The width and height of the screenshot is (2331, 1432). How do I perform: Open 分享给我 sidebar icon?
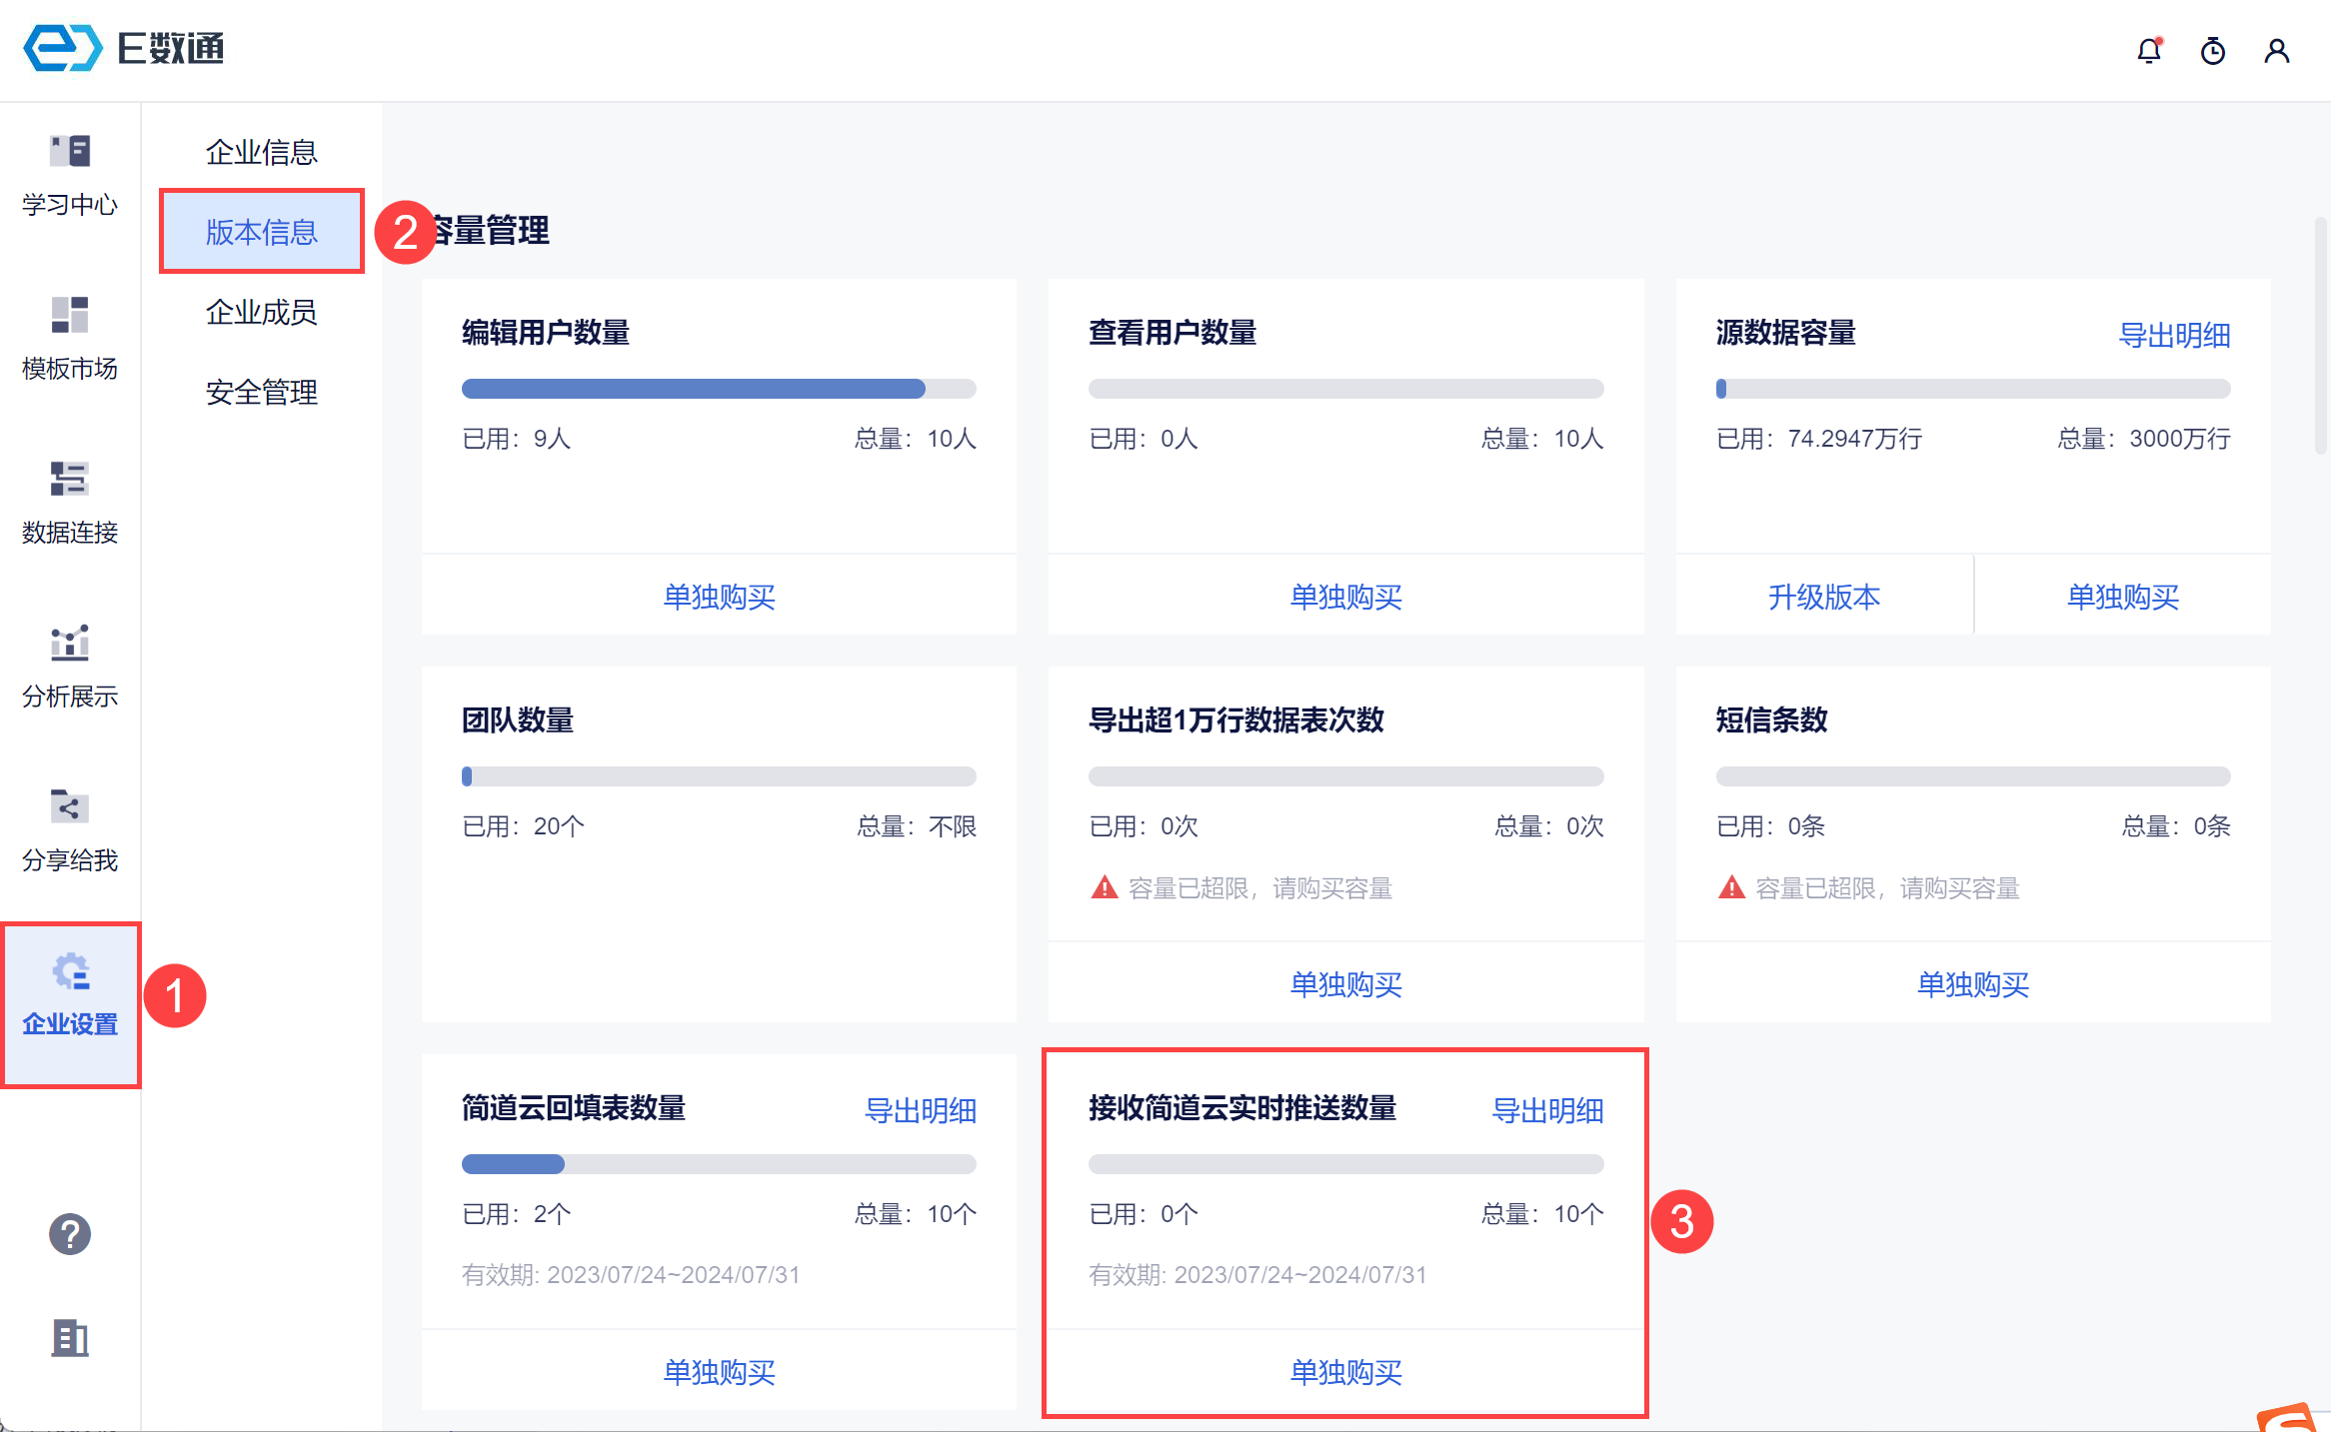[70, 831]
